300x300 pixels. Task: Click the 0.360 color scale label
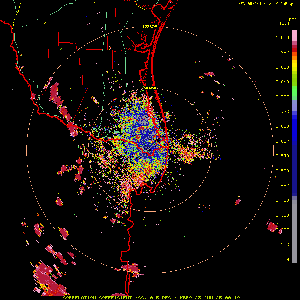pos(282,215)
